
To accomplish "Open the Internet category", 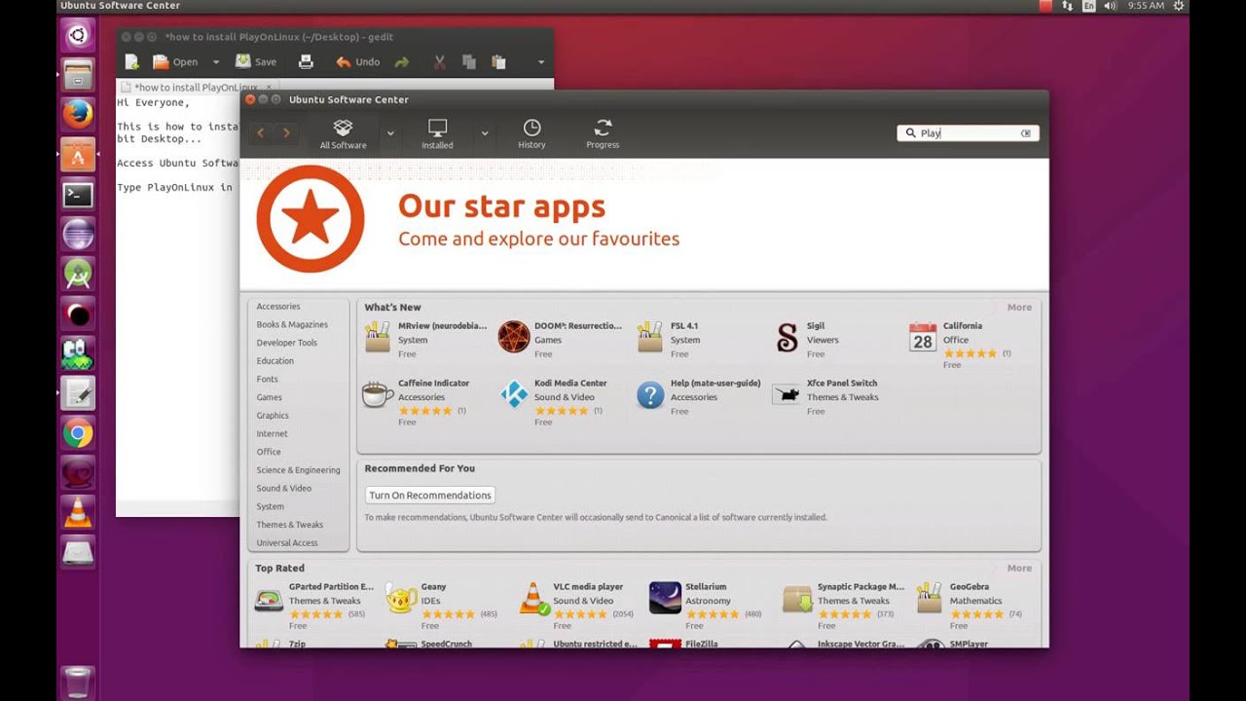I will (272, 433).
